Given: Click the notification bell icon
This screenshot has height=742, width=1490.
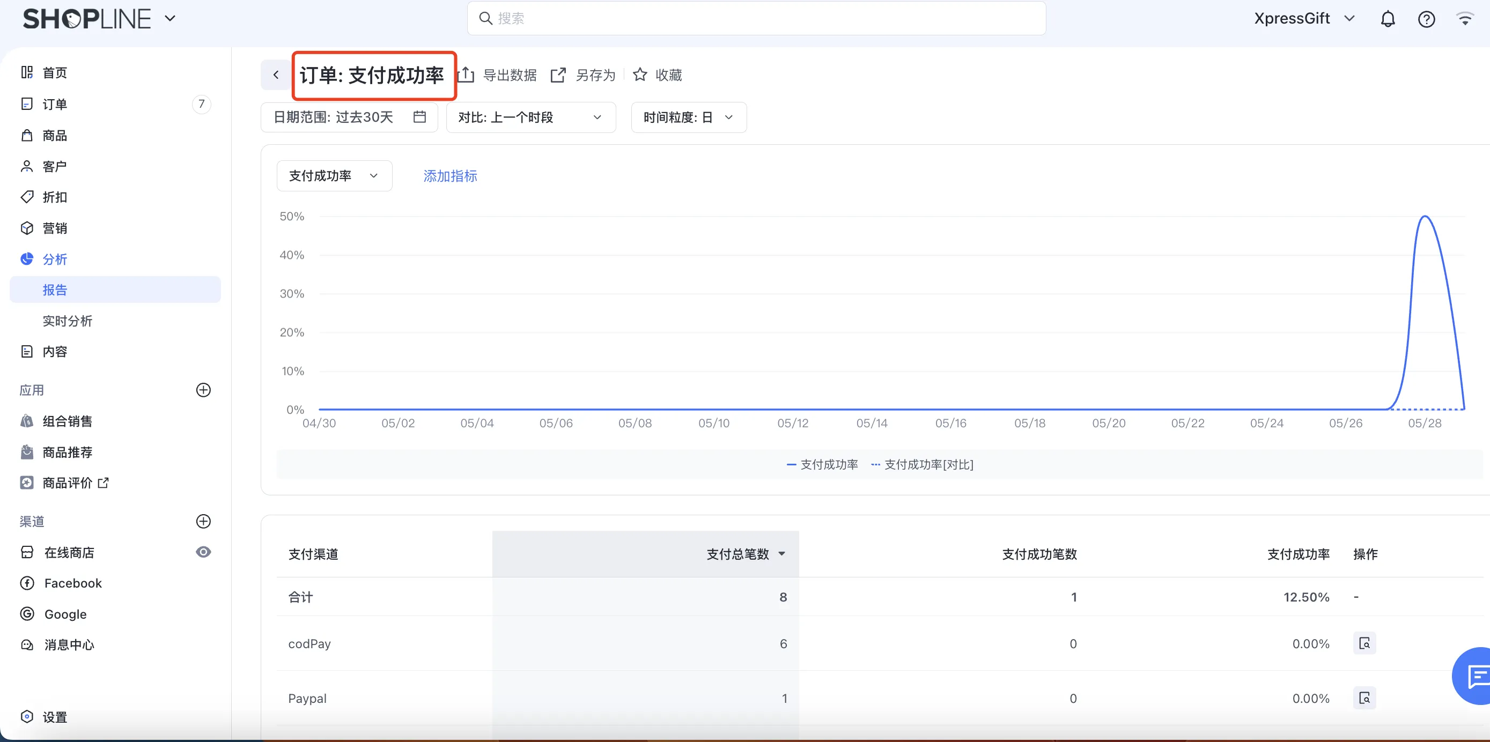Looking at the screenshot, I should pyautogui.click(x=1388, y=19).
